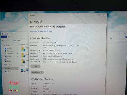Viewport: 127px width, 95px height.
Task: Open the Windows drive icon under Devices
Action: click(x=23, y=70)
